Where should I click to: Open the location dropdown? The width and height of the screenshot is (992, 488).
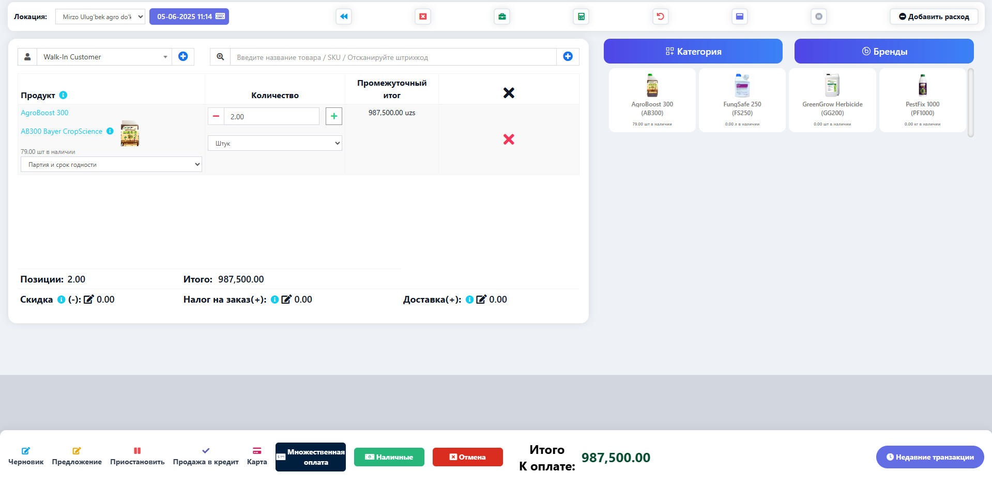point(100,17)
